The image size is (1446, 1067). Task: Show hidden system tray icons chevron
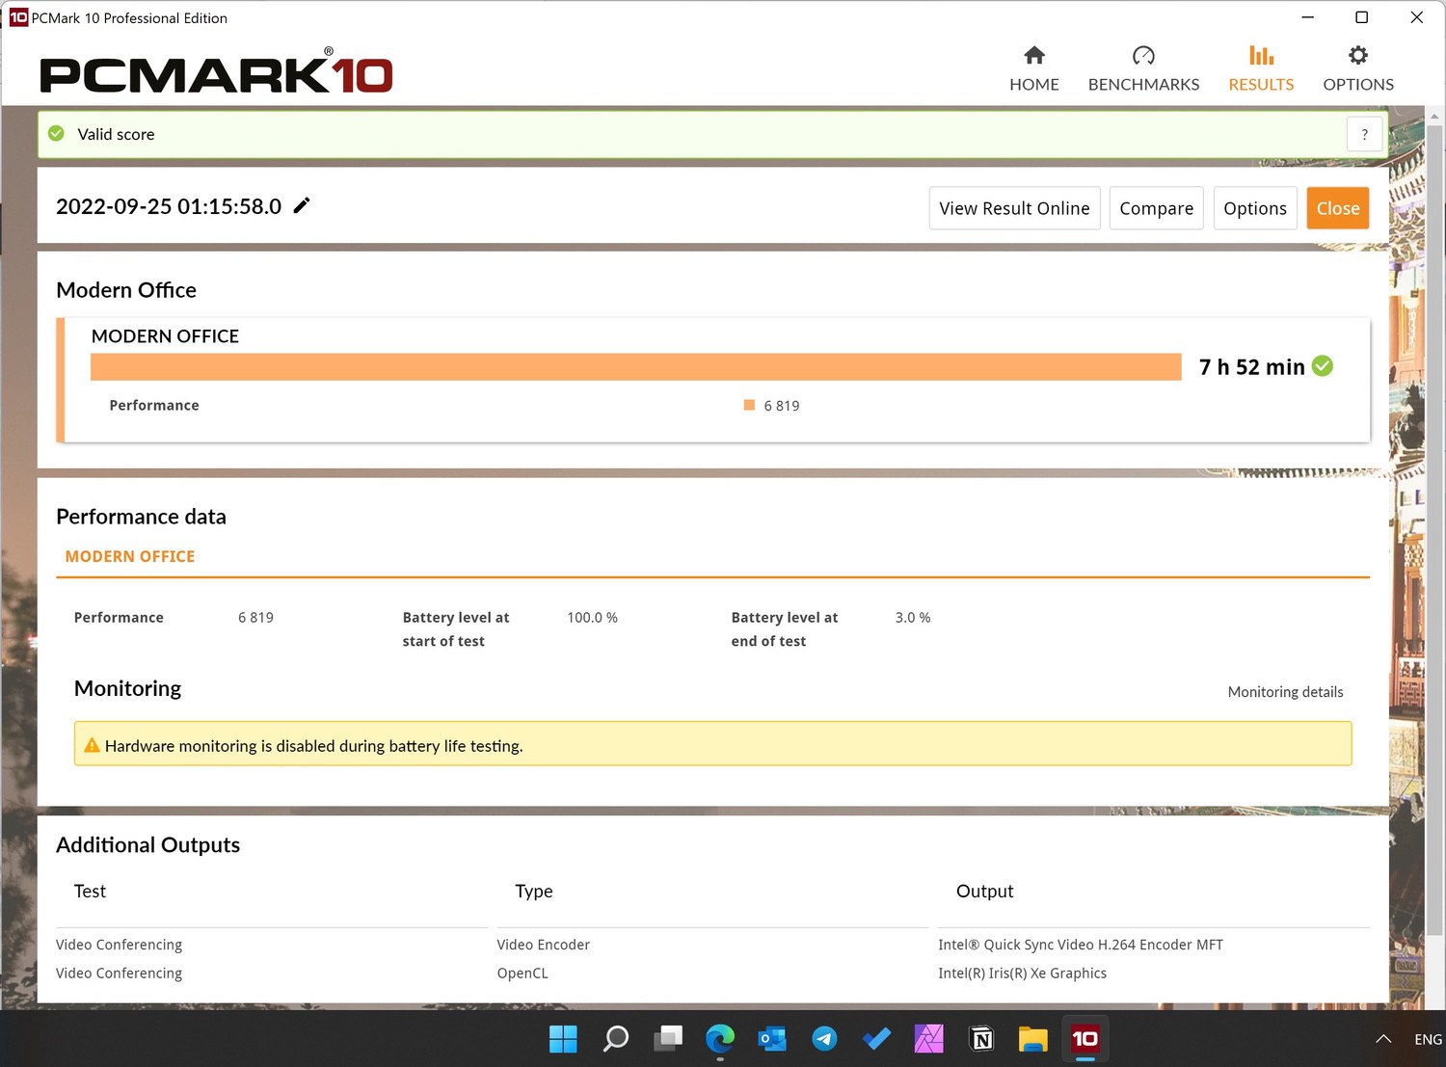pyautogui.click(x=1383, y=1039)
